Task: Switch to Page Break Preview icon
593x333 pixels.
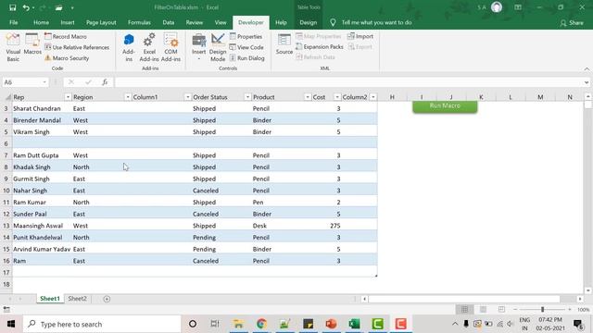Action: tap(501, 309)
